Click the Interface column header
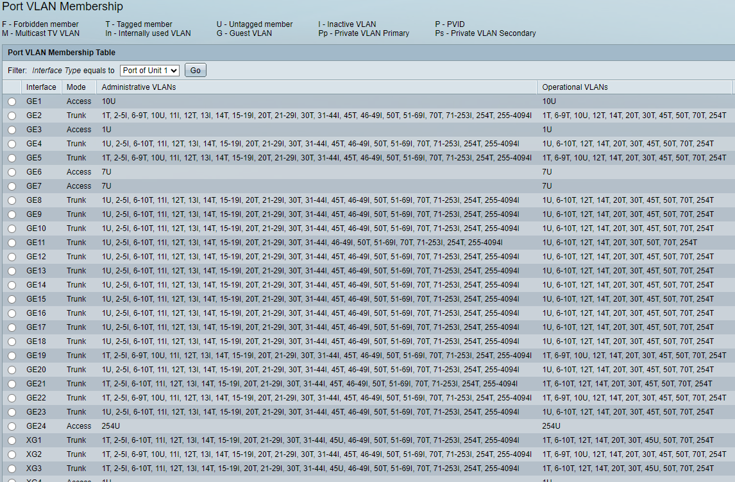 (41, 87)
